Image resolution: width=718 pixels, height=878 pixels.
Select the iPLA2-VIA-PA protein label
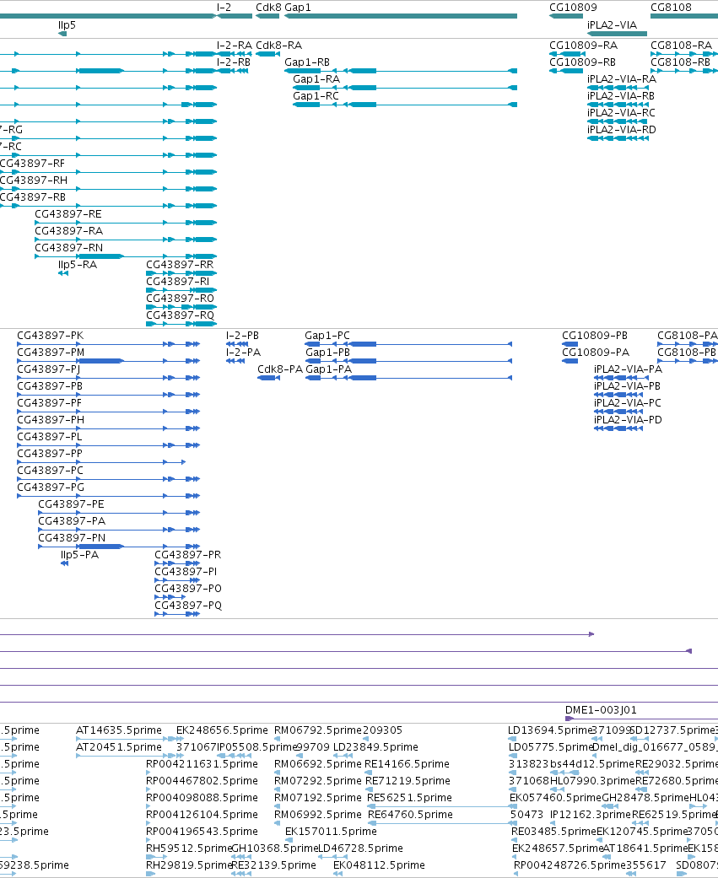tap(628, 369)
